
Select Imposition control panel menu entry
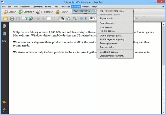pyautogui.click(x=112, y=11)
